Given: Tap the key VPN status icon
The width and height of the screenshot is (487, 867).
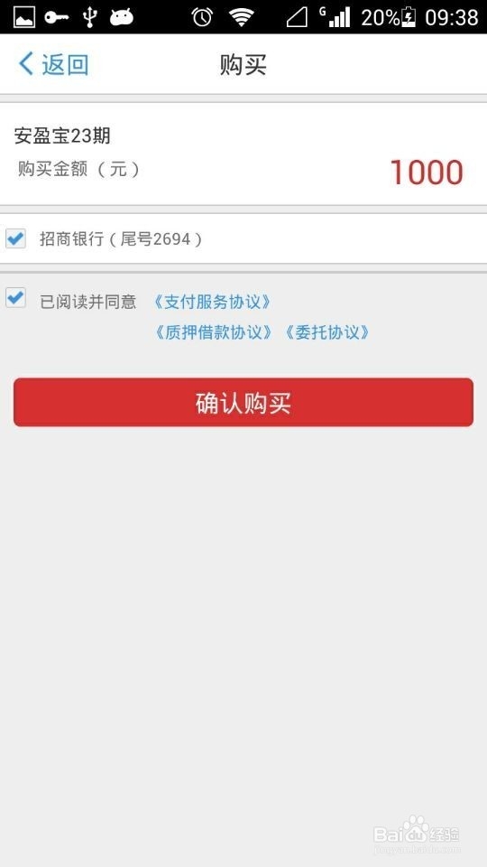Looking at the screenshot, I should (56, 18).
